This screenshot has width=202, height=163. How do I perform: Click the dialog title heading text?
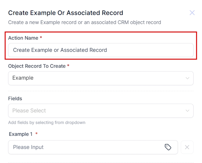66,13
